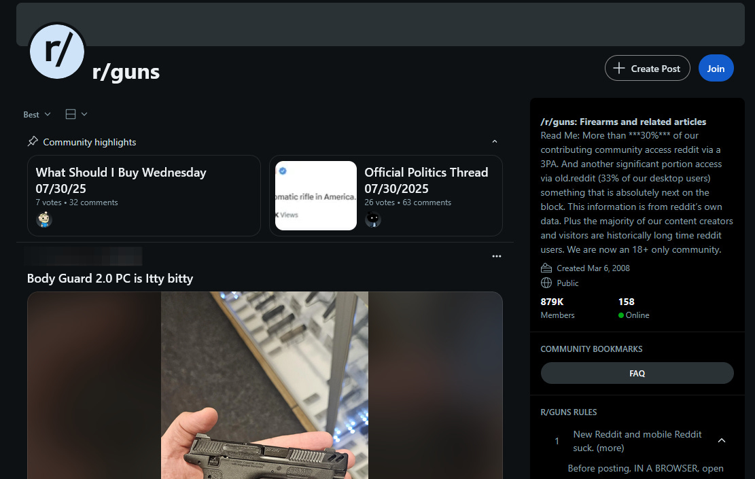This screenshot has width=755, height=479.
Task: Click author avatar on Politics Thread post
Action: coord(372,219)
